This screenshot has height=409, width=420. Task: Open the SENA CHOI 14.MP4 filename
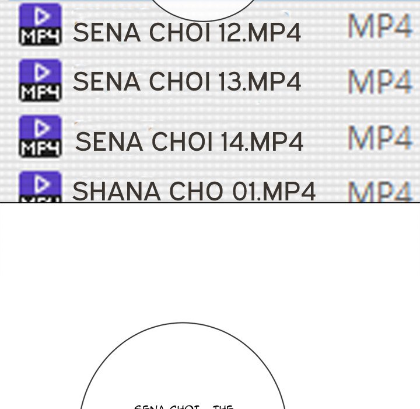[190, 142]
